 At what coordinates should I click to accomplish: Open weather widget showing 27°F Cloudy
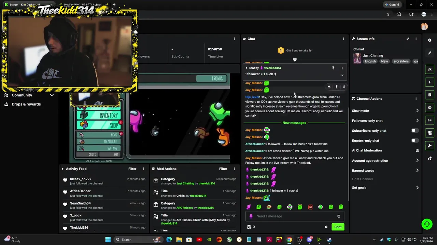point(12,239)
